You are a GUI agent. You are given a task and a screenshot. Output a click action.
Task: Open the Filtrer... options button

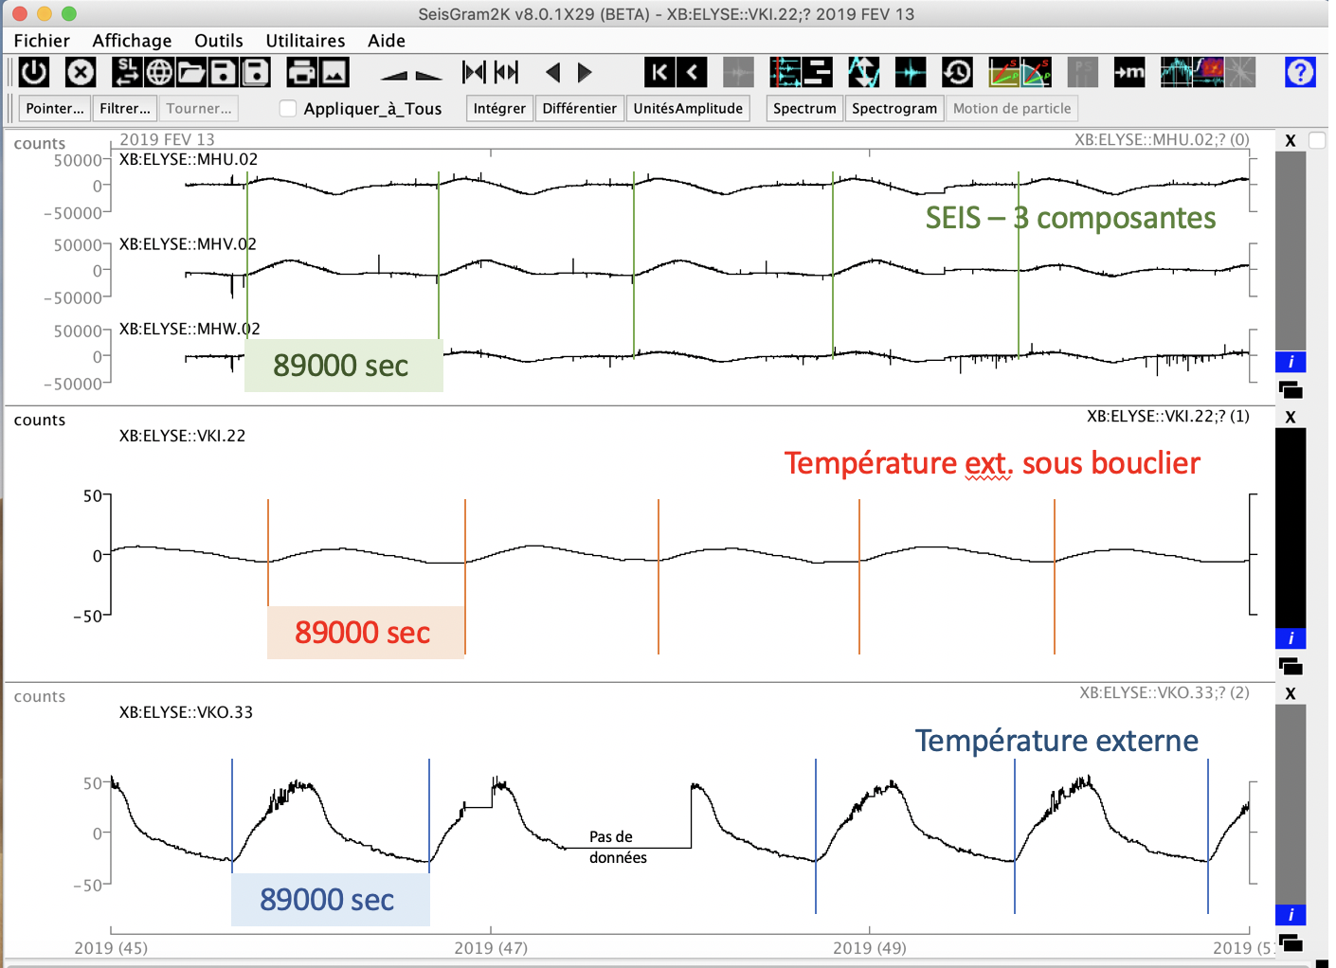pyautogui.click(x=124, y=109)
